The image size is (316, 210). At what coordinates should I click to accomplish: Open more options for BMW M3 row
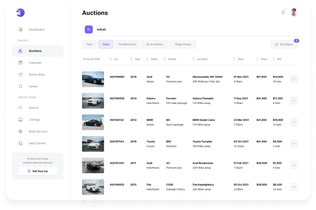[x=294, y=122]
